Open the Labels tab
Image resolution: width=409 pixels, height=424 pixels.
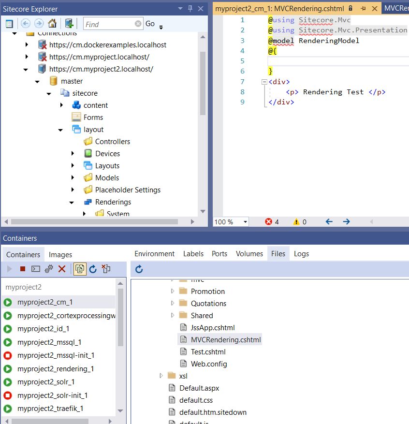click(193, 254)
